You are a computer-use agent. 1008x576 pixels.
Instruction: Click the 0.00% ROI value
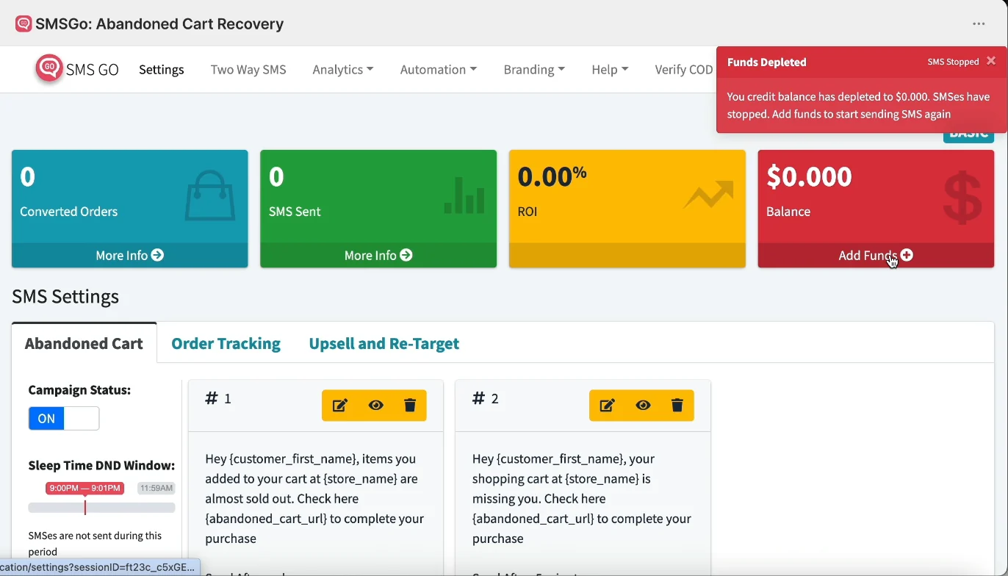pos(552,176)
